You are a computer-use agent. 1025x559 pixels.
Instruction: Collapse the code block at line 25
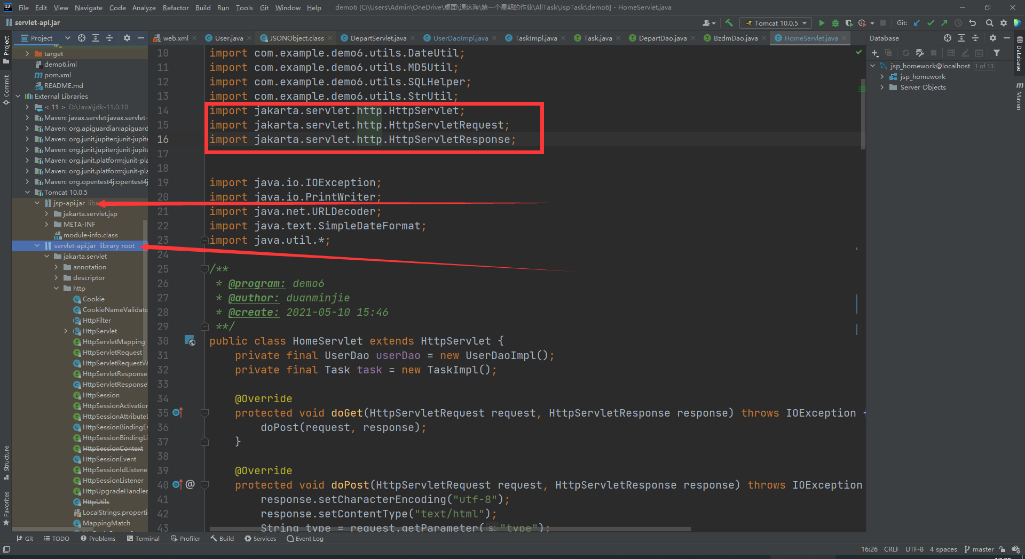204,269
